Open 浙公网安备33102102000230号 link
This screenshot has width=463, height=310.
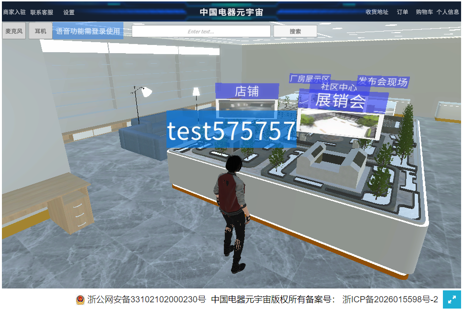[x=146, y=299]
